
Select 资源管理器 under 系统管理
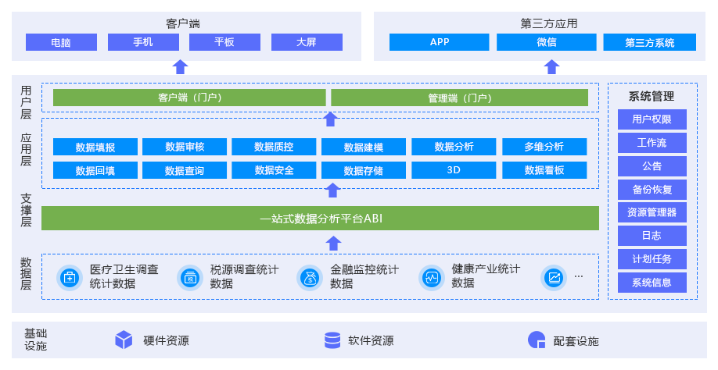(652, 212)
